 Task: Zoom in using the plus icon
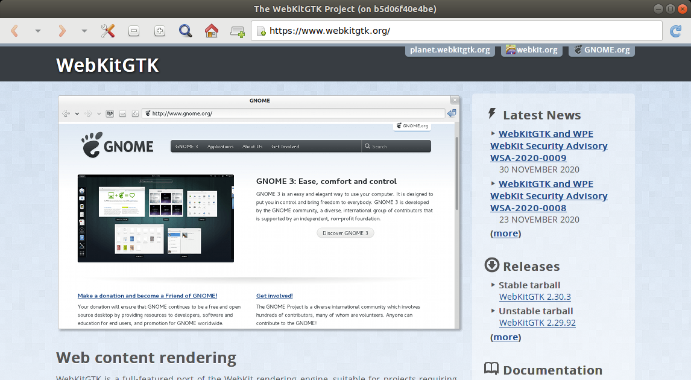(x=159, y=30)
